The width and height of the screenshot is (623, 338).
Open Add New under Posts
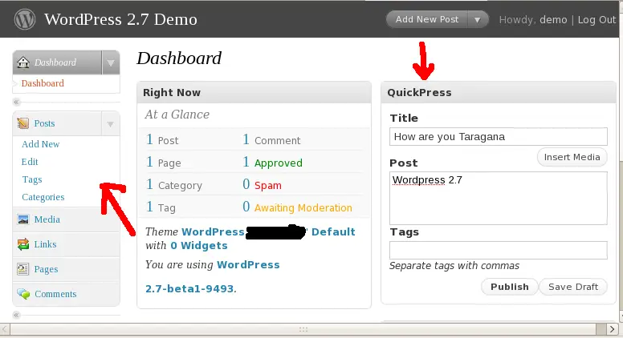(x=40, y=144)
